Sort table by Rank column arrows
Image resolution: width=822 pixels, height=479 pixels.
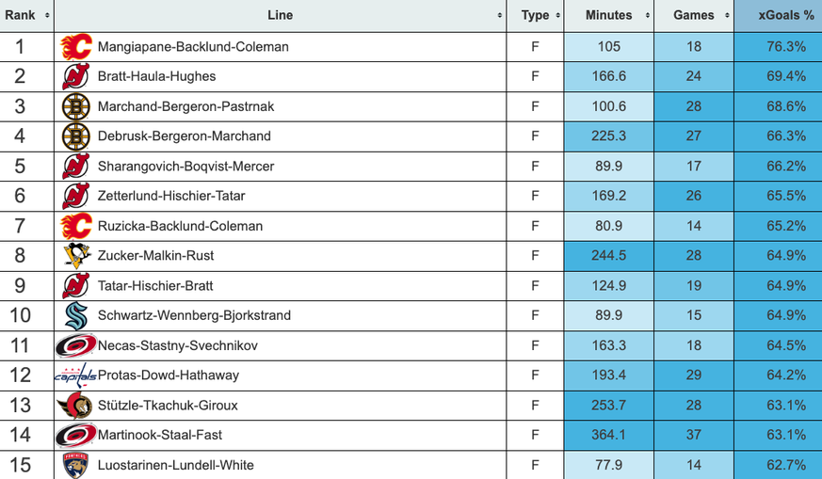47,16
